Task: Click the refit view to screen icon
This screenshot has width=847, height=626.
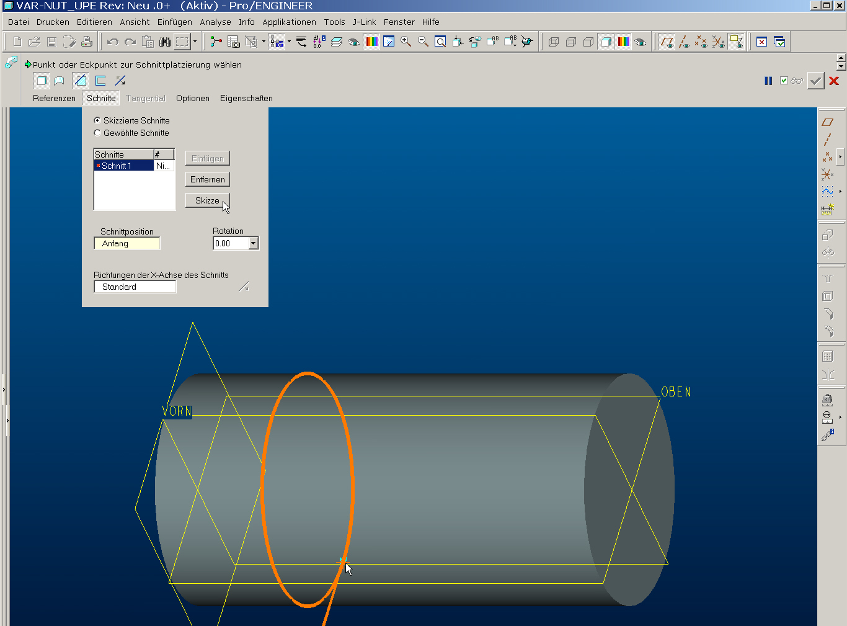Action: tap(440, 42)
